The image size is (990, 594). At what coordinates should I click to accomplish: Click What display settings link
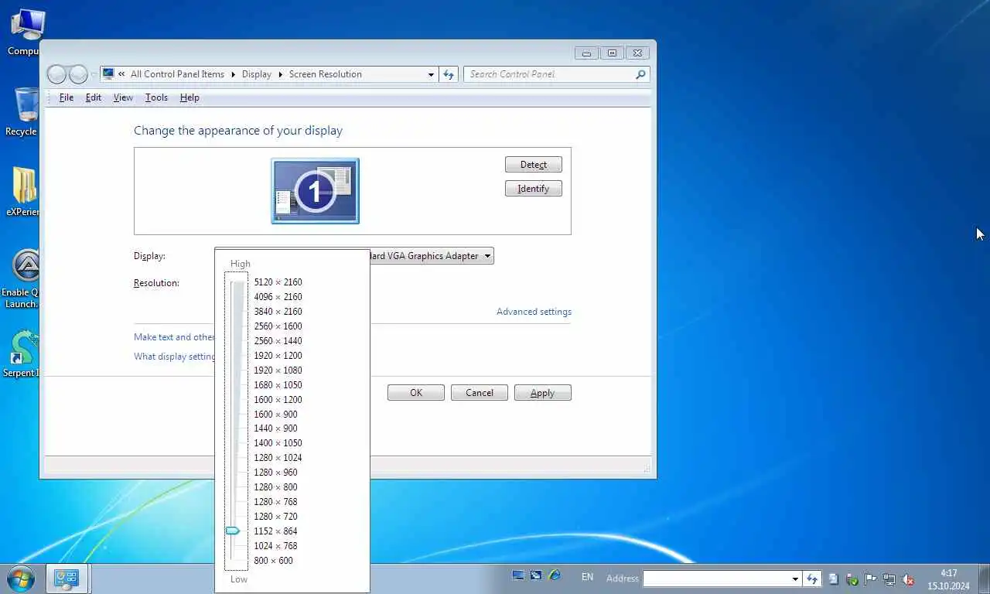[x=175, y=357]
